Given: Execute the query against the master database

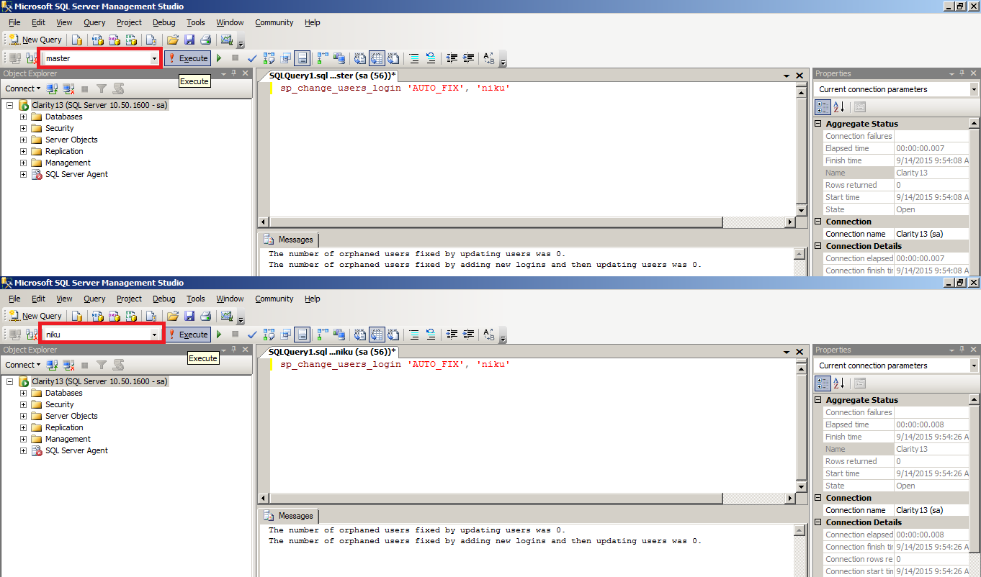Looking at the screenshot, I should (187, 58).
